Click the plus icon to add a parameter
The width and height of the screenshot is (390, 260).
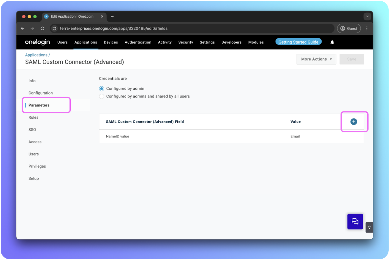pos(353,122)
